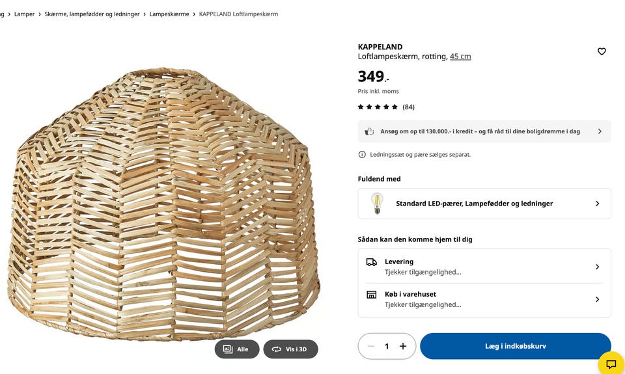The image size is (625, 374).
Task: Go to Lamper breadcrumb
Action: tap(25, 14)
